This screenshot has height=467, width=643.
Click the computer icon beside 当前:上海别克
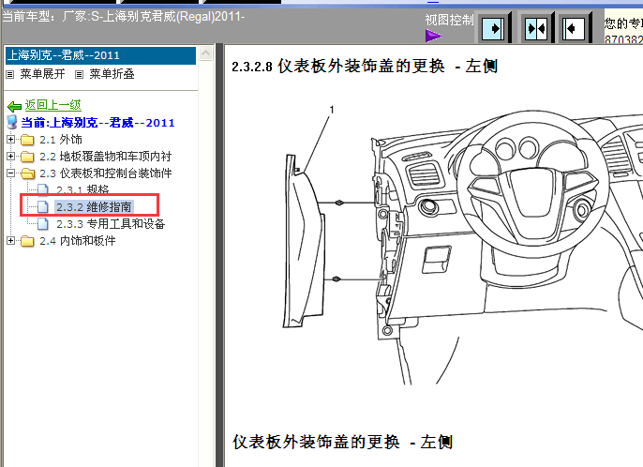[x=12, y=122]
